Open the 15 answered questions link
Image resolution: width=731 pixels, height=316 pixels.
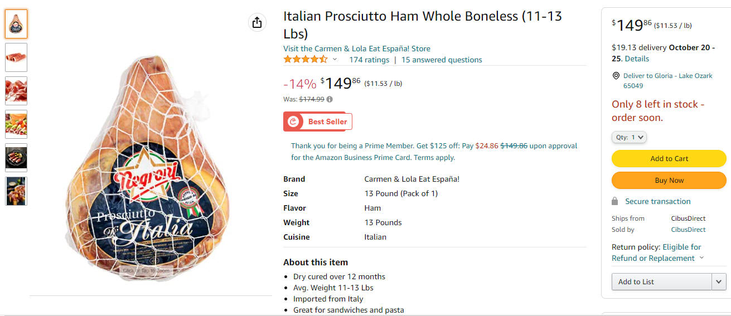(442, 60)
